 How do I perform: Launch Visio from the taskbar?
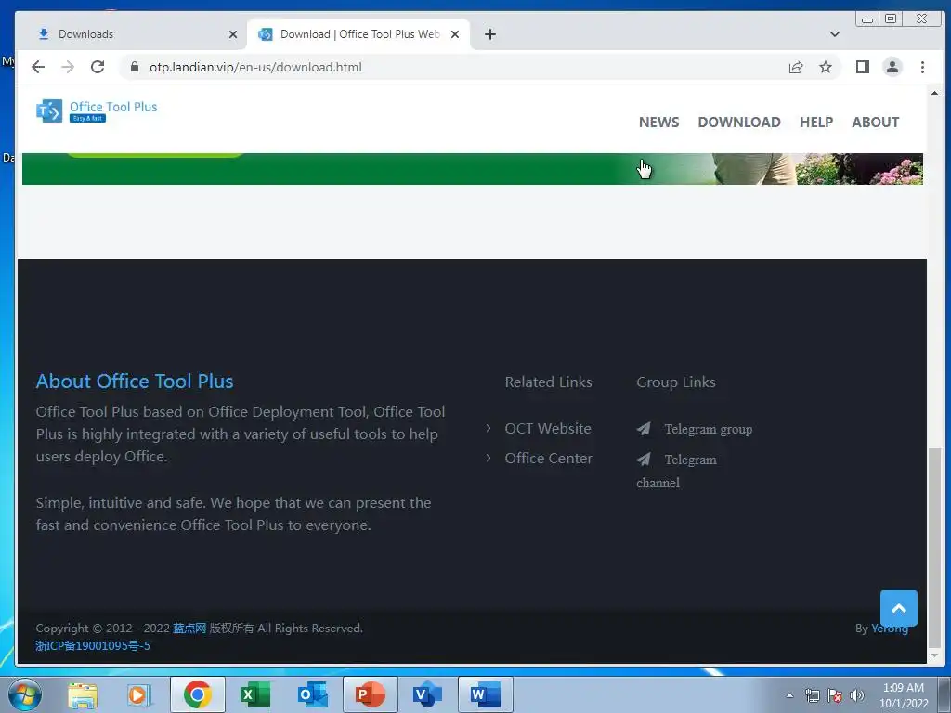tap(427, 694)
